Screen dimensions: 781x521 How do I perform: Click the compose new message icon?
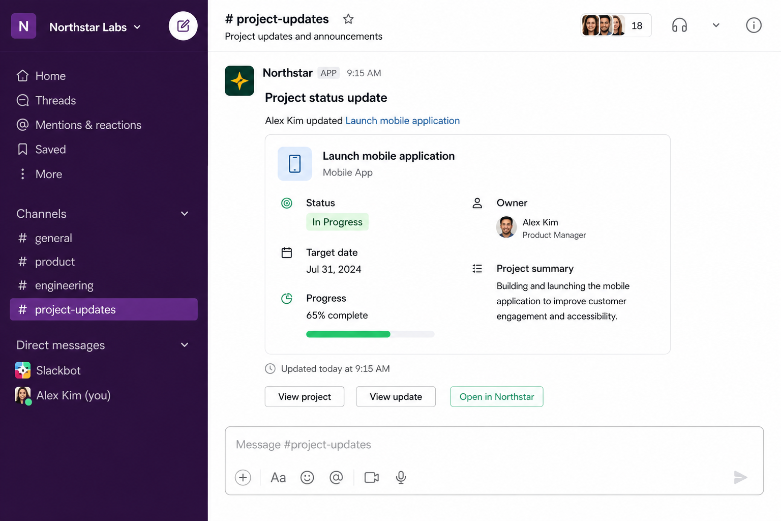[183, 26]
